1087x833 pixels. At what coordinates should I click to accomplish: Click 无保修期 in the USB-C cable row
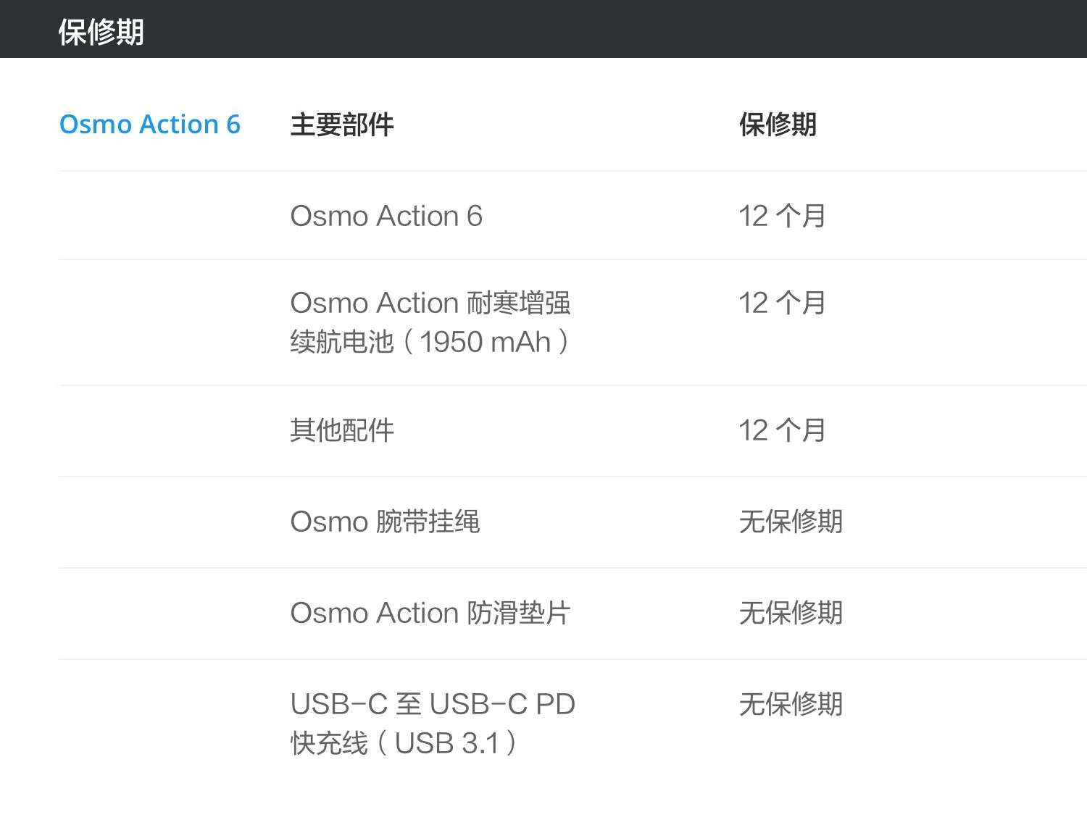pyautogui.click(x=791, y=704)
